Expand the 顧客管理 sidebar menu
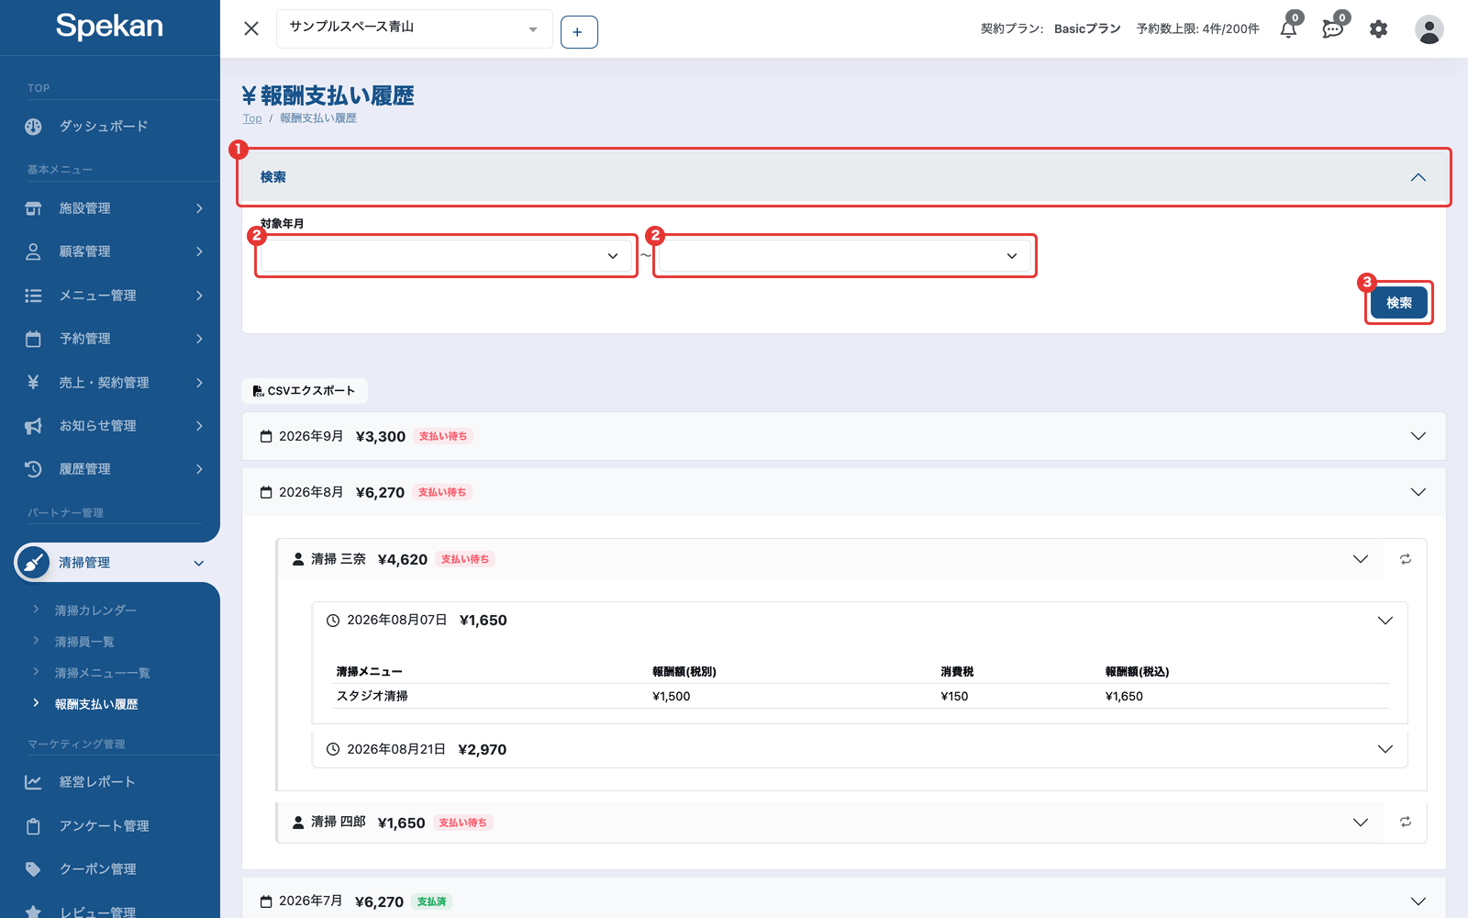Screen dimensions: 1468x918 point(110,252)
